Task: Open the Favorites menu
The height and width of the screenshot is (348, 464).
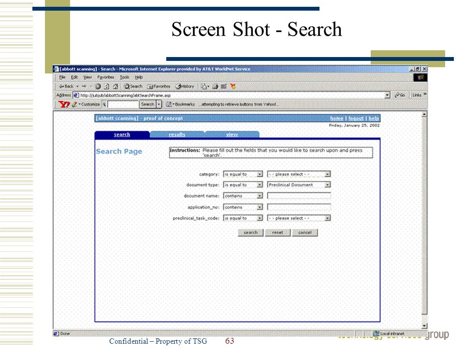Action: click(x=106, y=77)
